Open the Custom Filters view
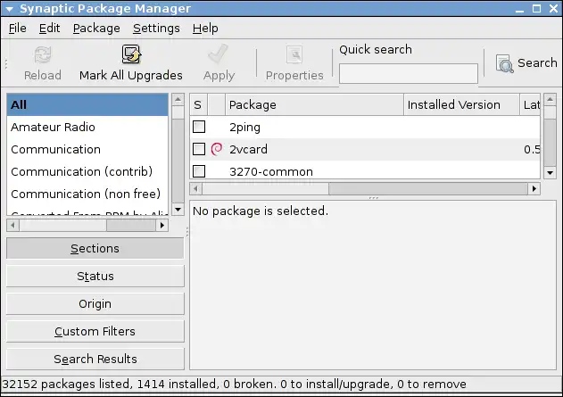Screen dimensions: 563x397 (x=95, y=331)
